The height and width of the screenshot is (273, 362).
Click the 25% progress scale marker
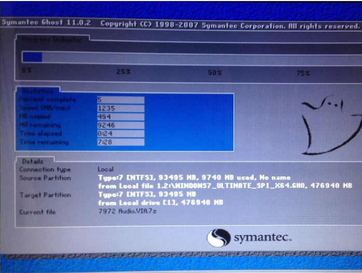point(123,71)
